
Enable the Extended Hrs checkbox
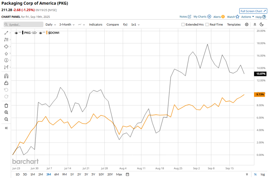(183, 25)
